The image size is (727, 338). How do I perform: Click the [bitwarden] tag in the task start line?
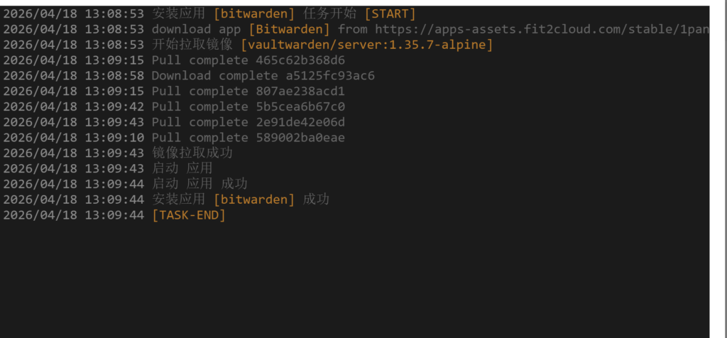(x=254, y=13)
